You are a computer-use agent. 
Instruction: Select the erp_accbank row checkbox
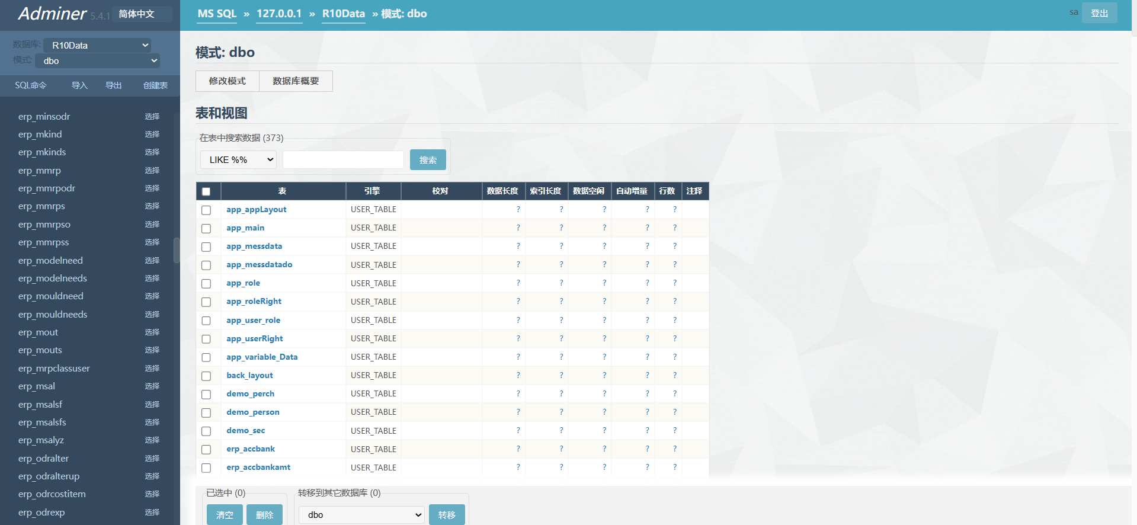(x=206, y=450)
